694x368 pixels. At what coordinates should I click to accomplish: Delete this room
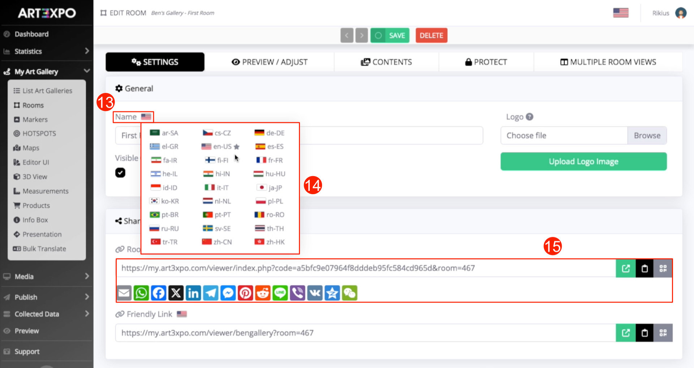pyautogui.click(x=432, y=35)
